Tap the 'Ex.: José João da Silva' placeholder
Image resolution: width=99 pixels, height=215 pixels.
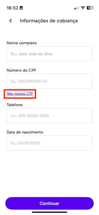pyautogui.click(x=32, y=54)
